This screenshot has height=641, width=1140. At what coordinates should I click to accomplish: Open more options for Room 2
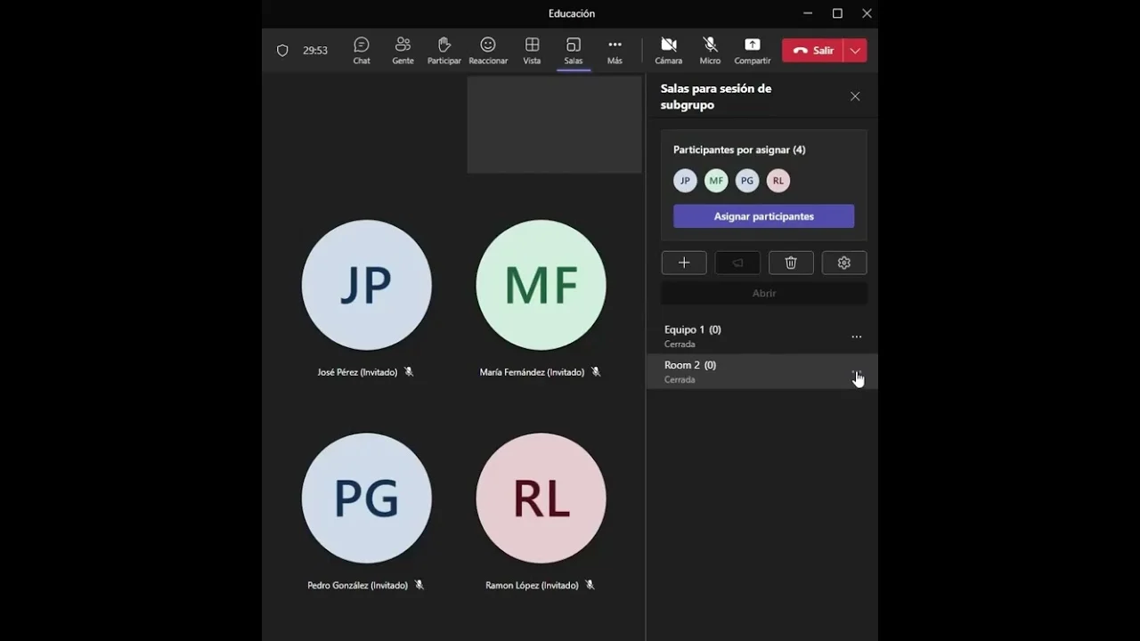coord(856,372)
